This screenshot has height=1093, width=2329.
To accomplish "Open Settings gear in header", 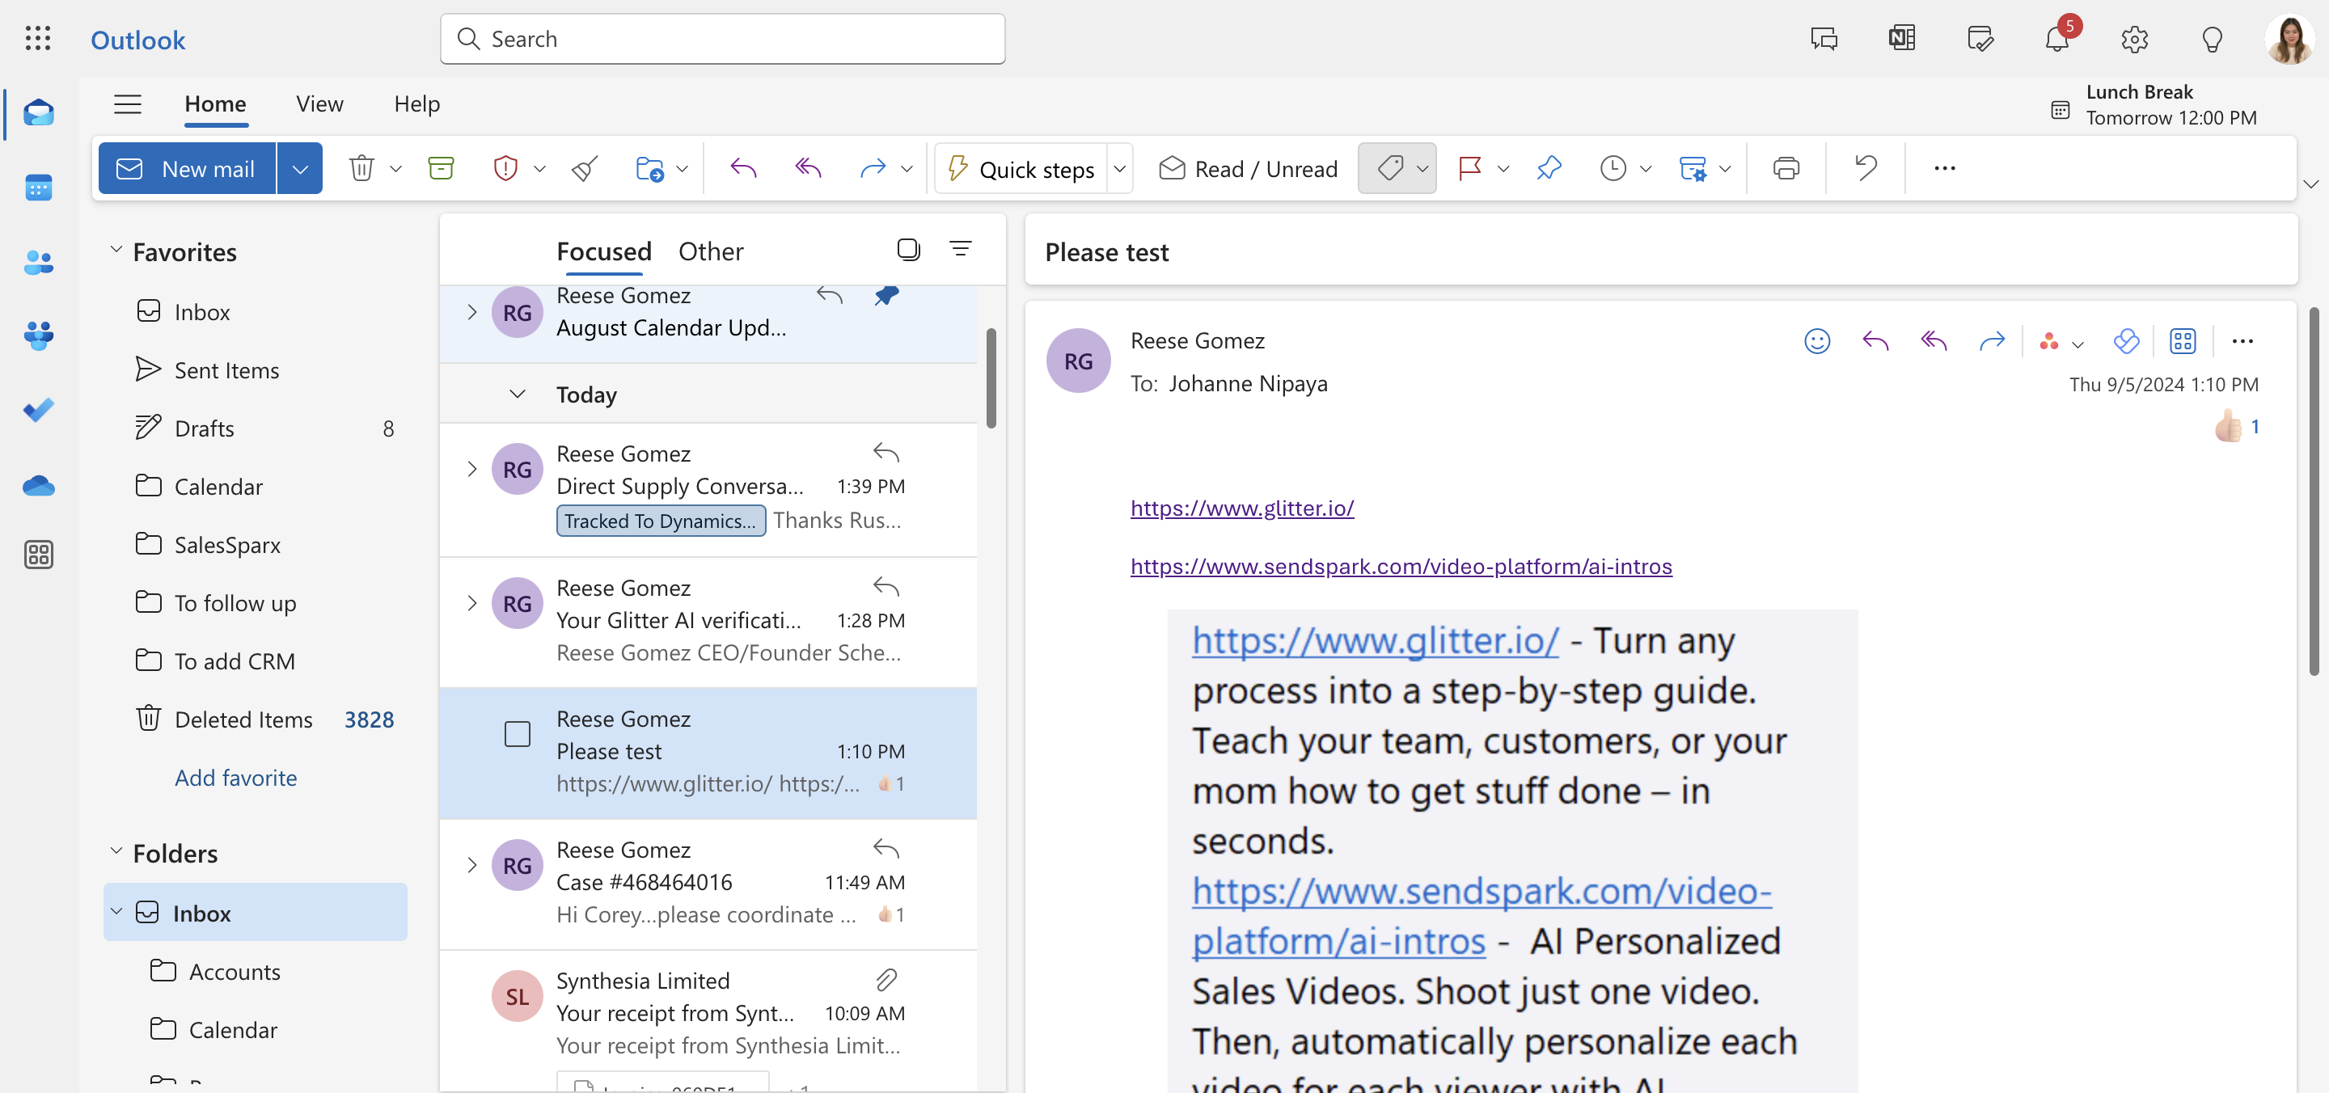I will [x=2135, y=39].
